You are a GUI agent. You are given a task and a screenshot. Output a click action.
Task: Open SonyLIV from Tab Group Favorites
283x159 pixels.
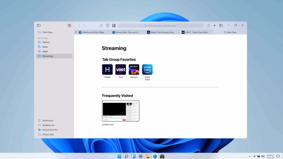(134, 70)
